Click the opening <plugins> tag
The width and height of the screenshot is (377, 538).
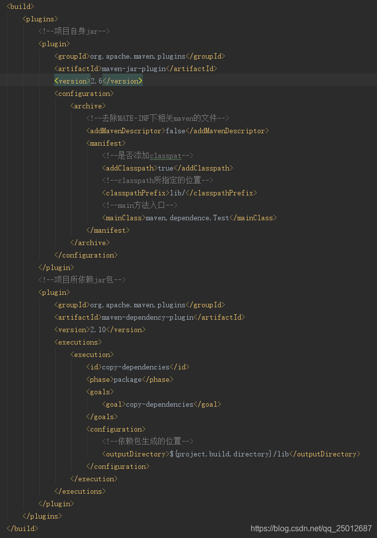[40, 19]
